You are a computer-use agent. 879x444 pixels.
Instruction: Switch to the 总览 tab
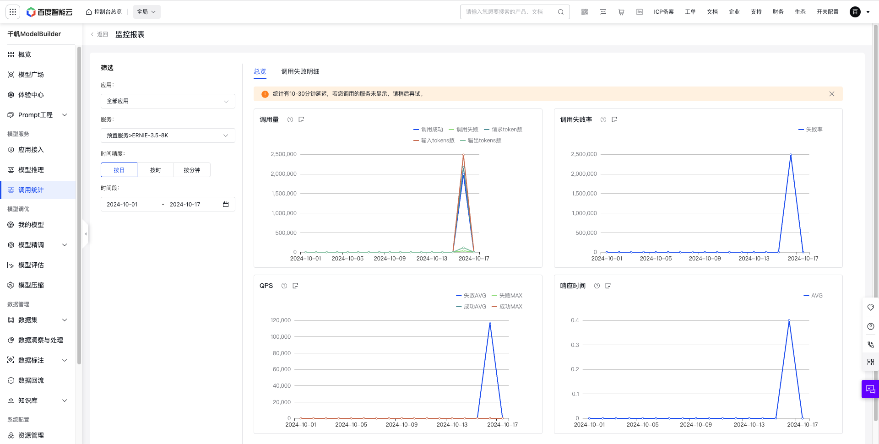[260, 71]
